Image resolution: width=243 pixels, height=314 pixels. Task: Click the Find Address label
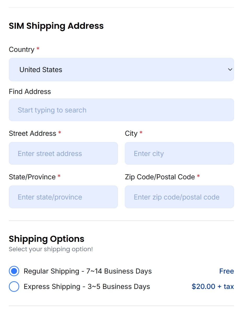[30, 92]
